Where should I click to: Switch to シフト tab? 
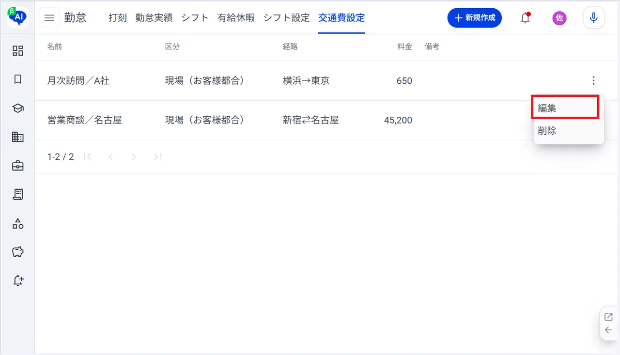coord(195,18)
